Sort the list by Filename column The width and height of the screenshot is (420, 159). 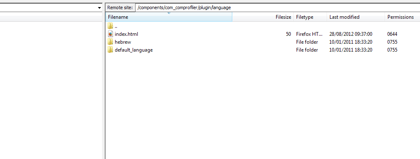(x=169, y=17)
